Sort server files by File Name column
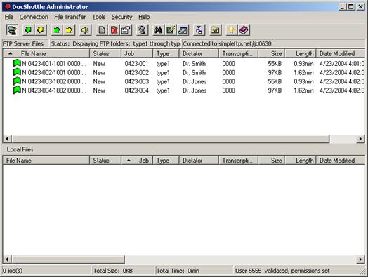Image resolution: width=368 pixels, height=277 pixels. pos(46,53)
